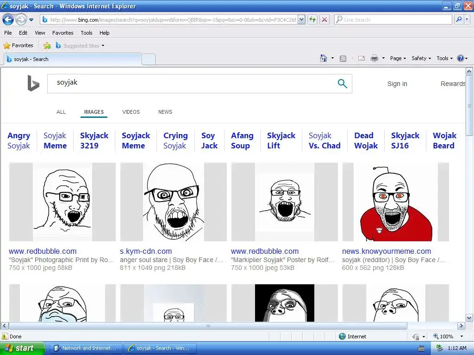The height and width of the screenshot is (355, 474).
Task: Switch to the ALL results tab
Action: pyautogui.click(x=61, y=112)
